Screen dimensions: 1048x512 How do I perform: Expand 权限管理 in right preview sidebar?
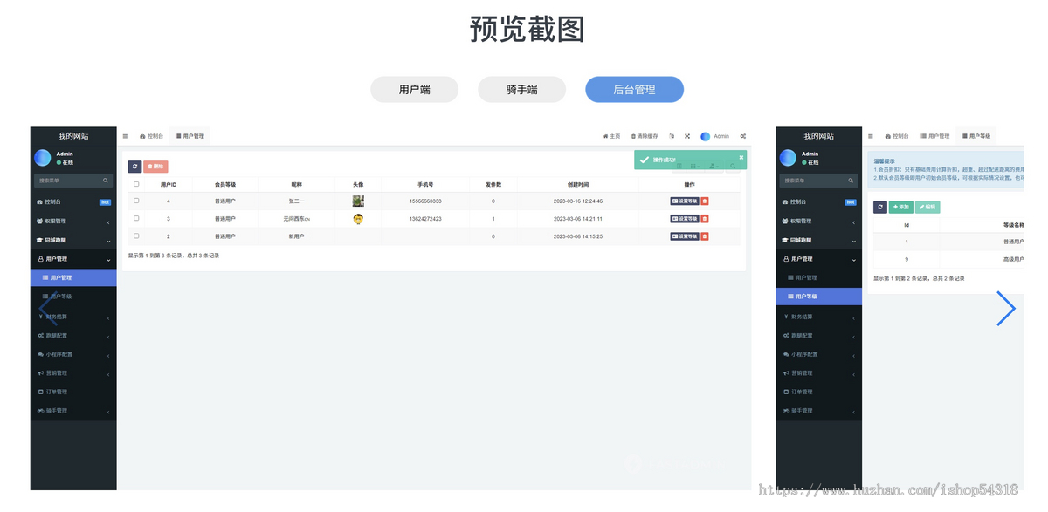[818, 221]
